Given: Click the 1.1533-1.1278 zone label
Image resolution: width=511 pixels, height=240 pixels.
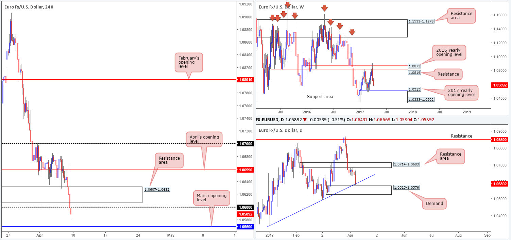Looking at the screenshot, I should 421,22.
